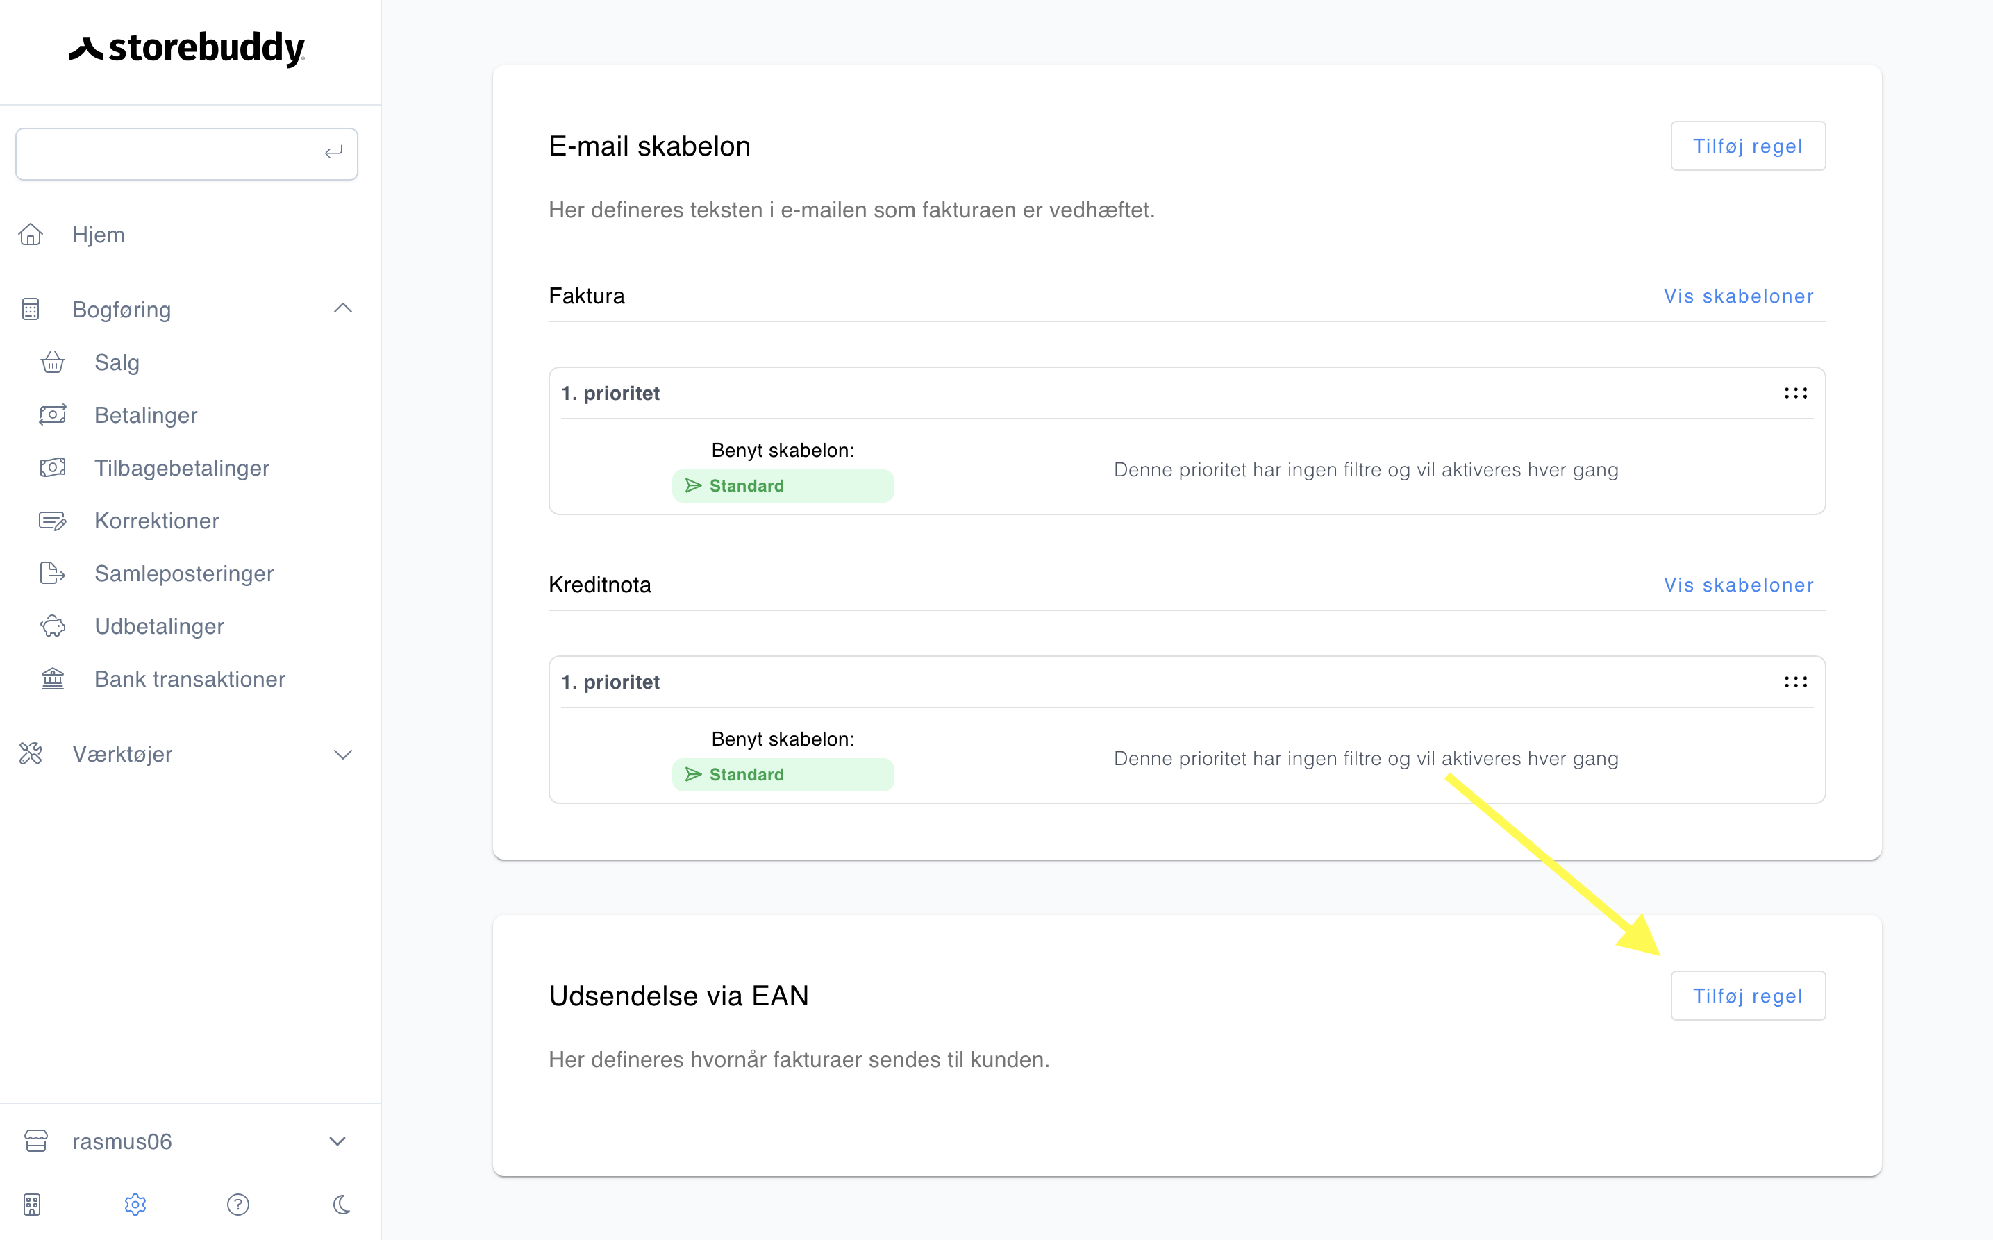The height and width of the screenshot is (1240, 1993).
Task: Click the sidebar search input field
Action: click(x=186, y=153)
